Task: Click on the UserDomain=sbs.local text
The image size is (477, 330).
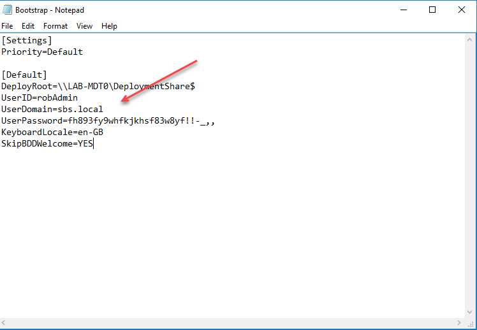Action: tap(52, 110)
